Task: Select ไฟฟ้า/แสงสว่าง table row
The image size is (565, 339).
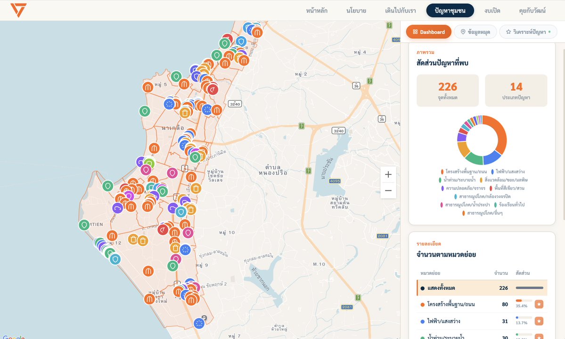Action: (x=482, y=321)
